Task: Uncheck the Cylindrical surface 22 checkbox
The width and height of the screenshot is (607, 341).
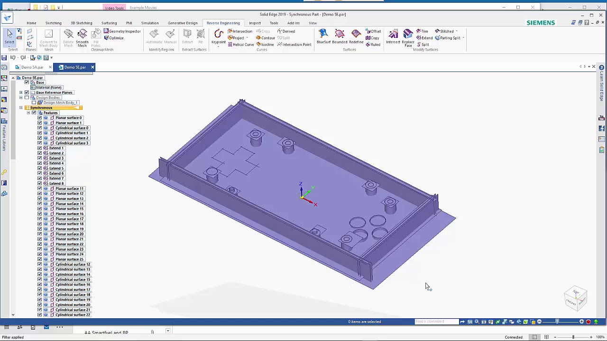Action: 40,315
